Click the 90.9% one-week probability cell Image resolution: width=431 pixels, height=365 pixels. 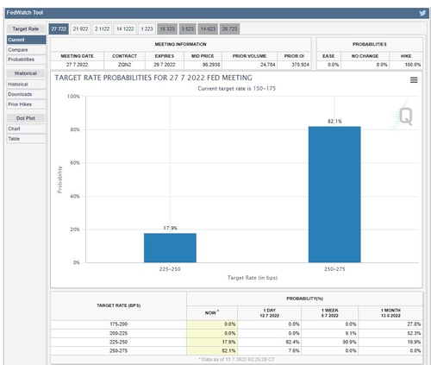tap(330, 343)
